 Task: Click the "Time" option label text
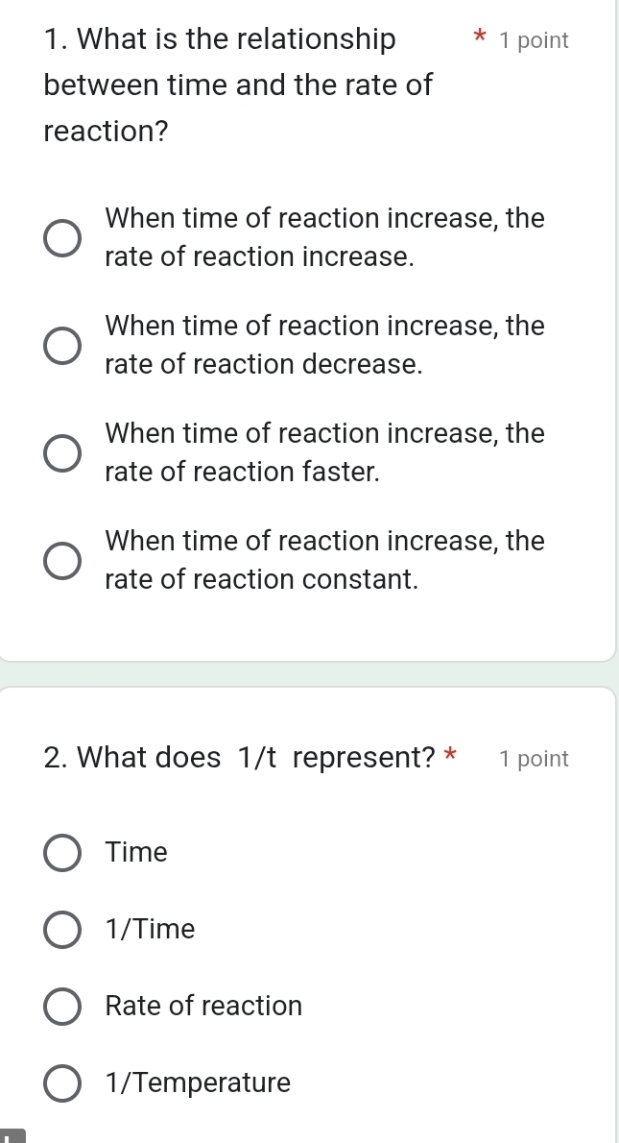pyautogui.click(x=136, y=853)
